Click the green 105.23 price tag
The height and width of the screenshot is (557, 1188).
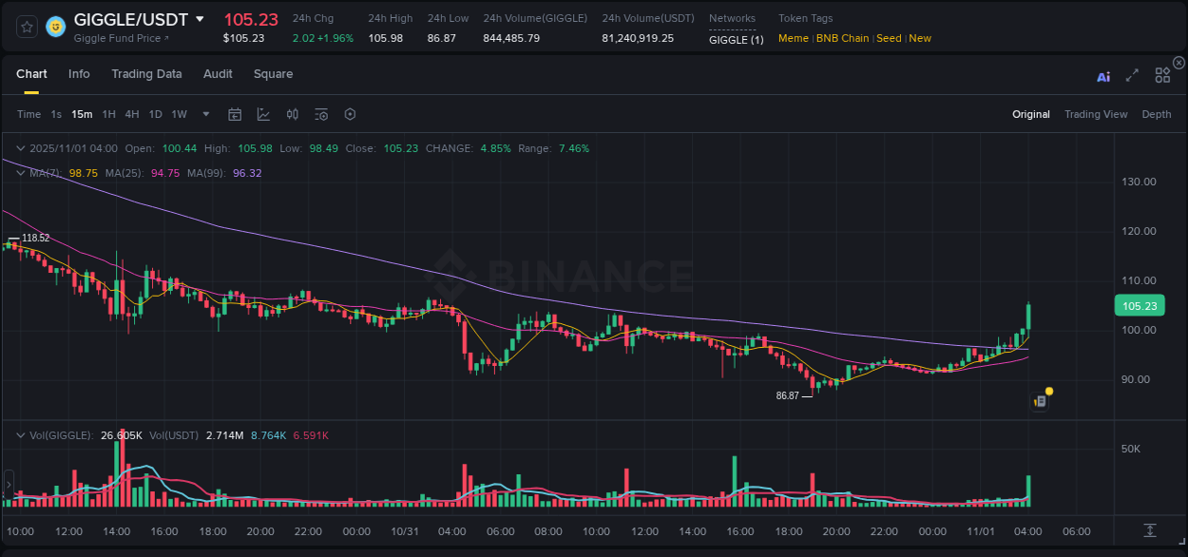1138,305
